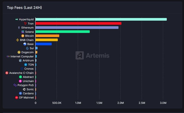Click the Top Fees (Last 24H) title
Viewport: 184px width, 113px height.
[24, 8]
